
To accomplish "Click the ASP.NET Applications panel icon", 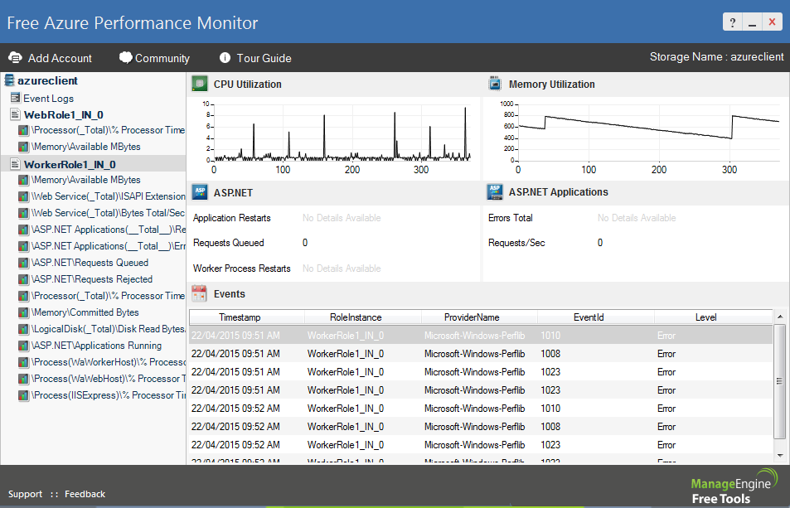I will pyautogui.click(x=495, y=192).
